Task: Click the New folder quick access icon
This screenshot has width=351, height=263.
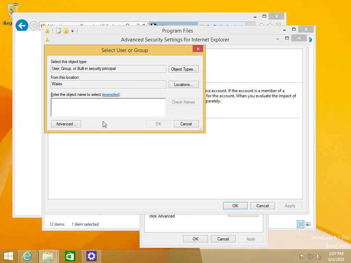Action: pyautogui.click(x=66, y=31)
